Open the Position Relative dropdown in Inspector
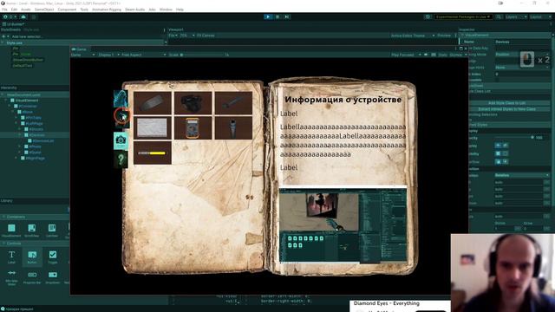555x312 pixels. [522, 175]
